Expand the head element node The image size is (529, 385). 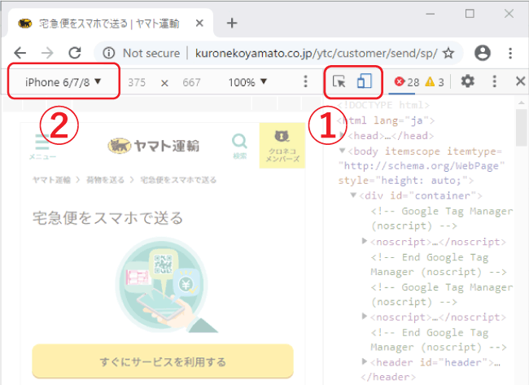coord(343,135)
